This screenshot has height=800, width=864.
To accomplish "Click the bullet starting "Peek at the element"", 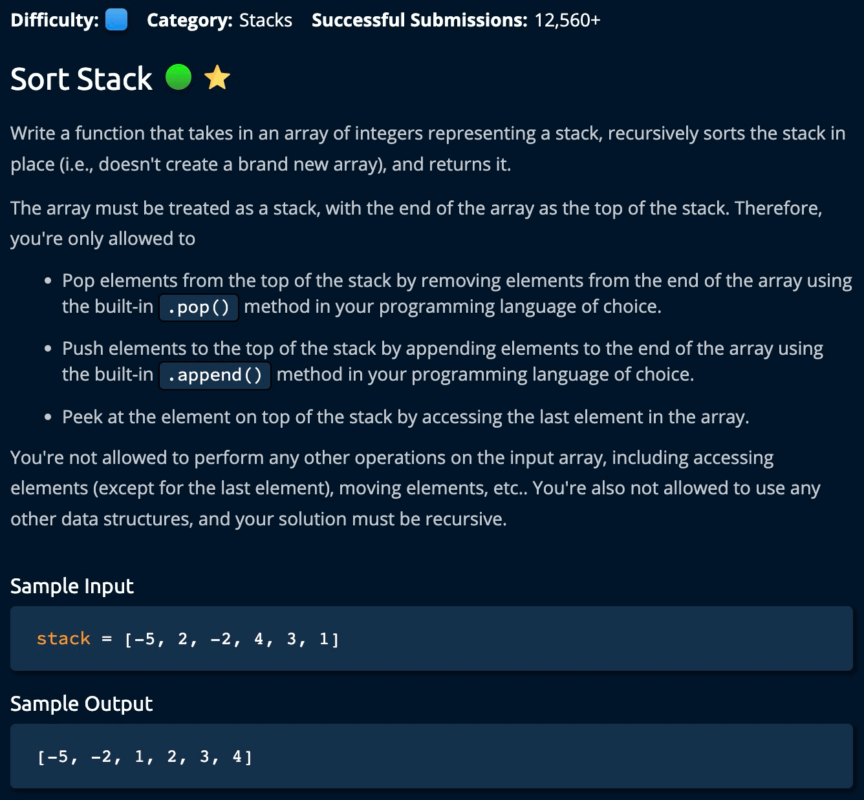I will (405, 417).
